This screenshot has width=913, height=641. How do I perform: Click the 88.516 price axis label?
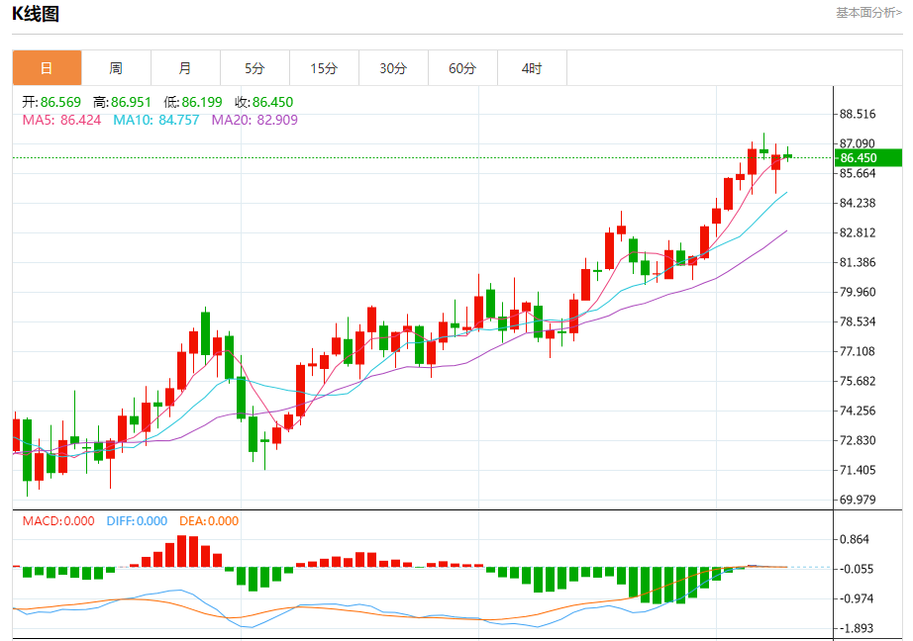858,114
